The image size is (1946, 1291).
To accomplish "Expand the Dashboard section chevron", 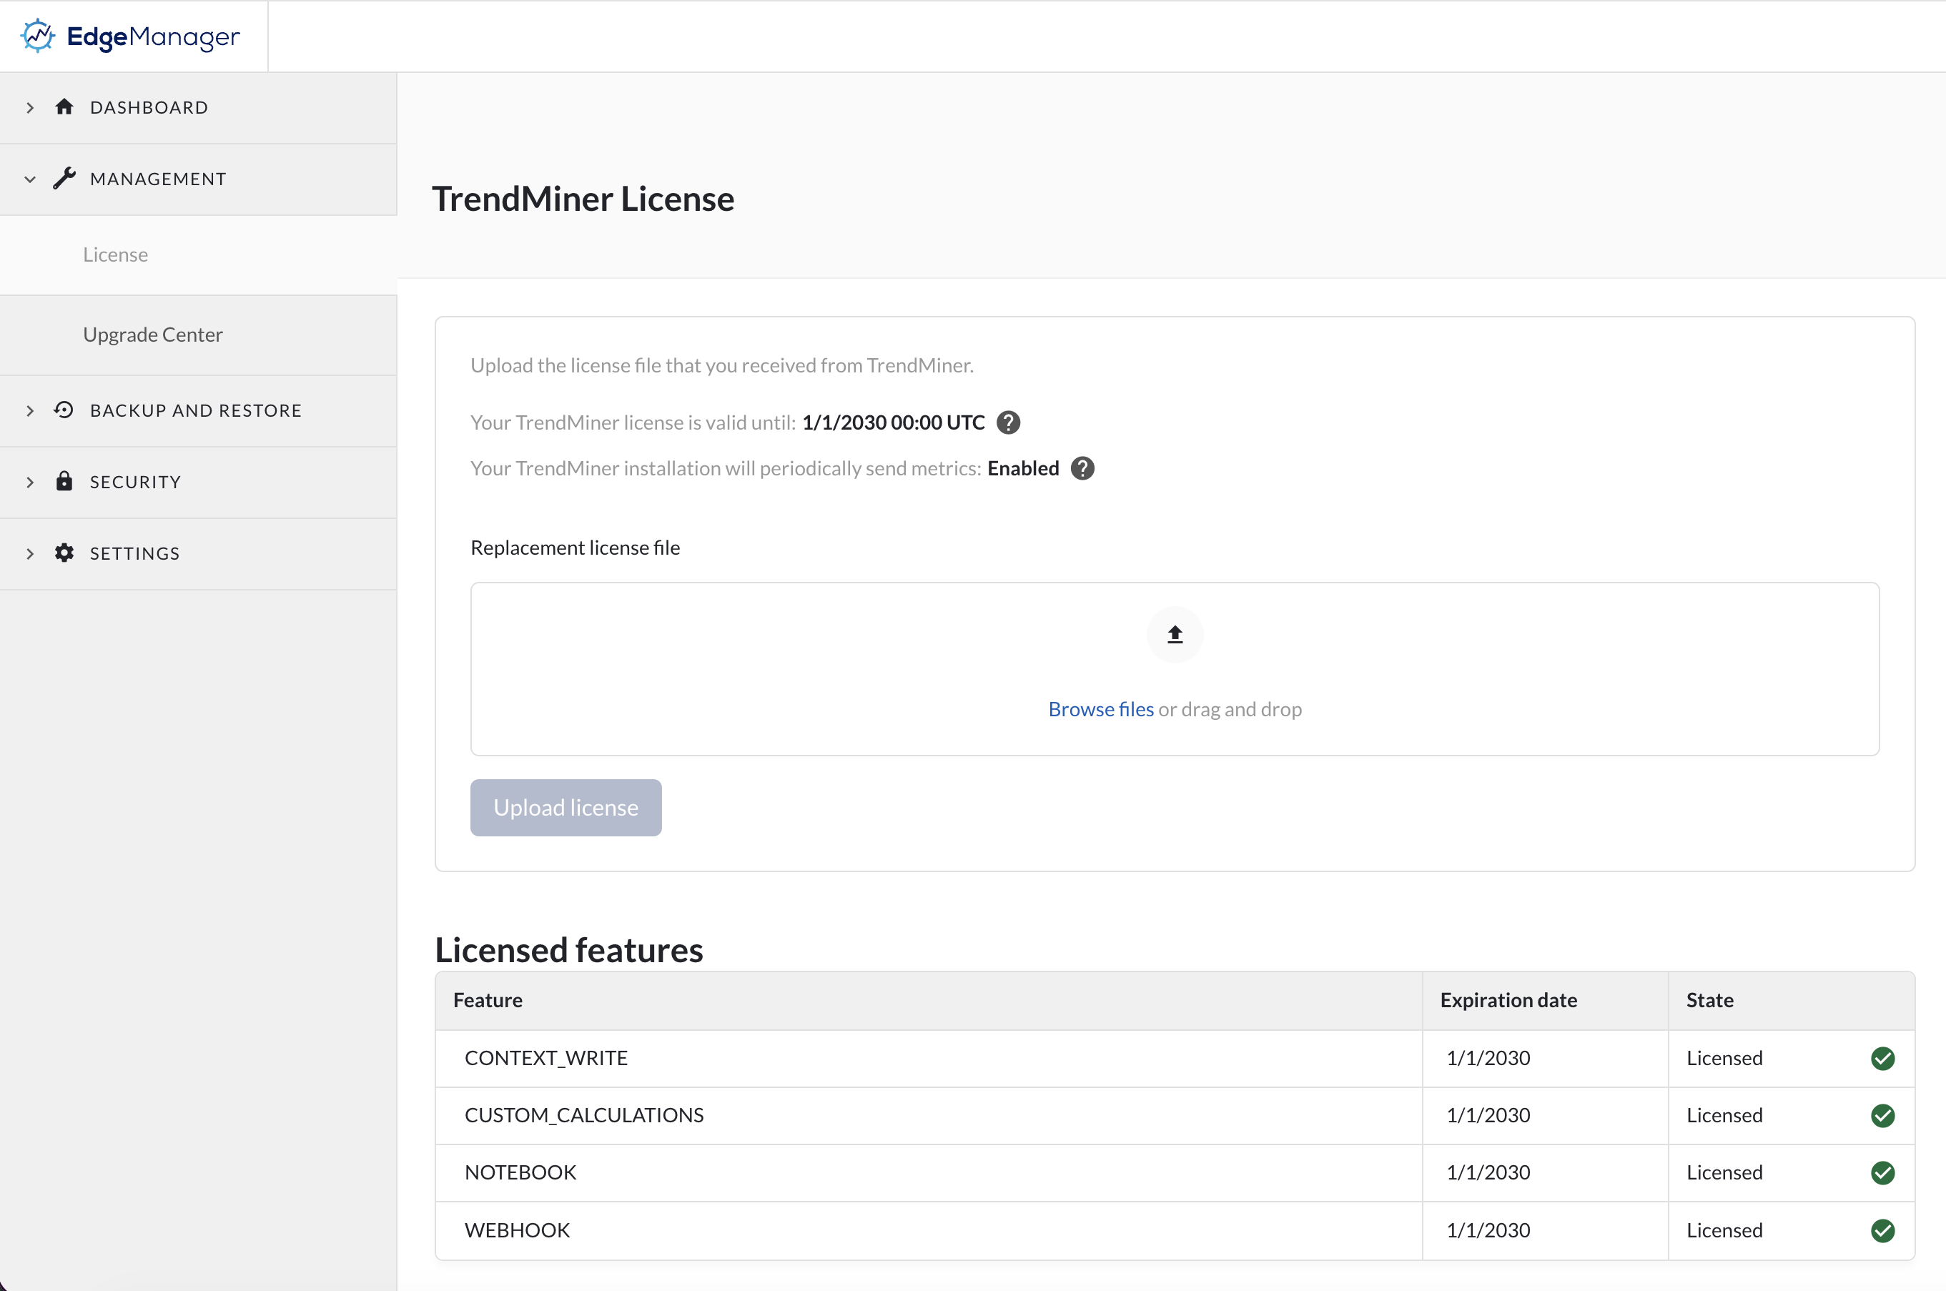I will [31, 108].
